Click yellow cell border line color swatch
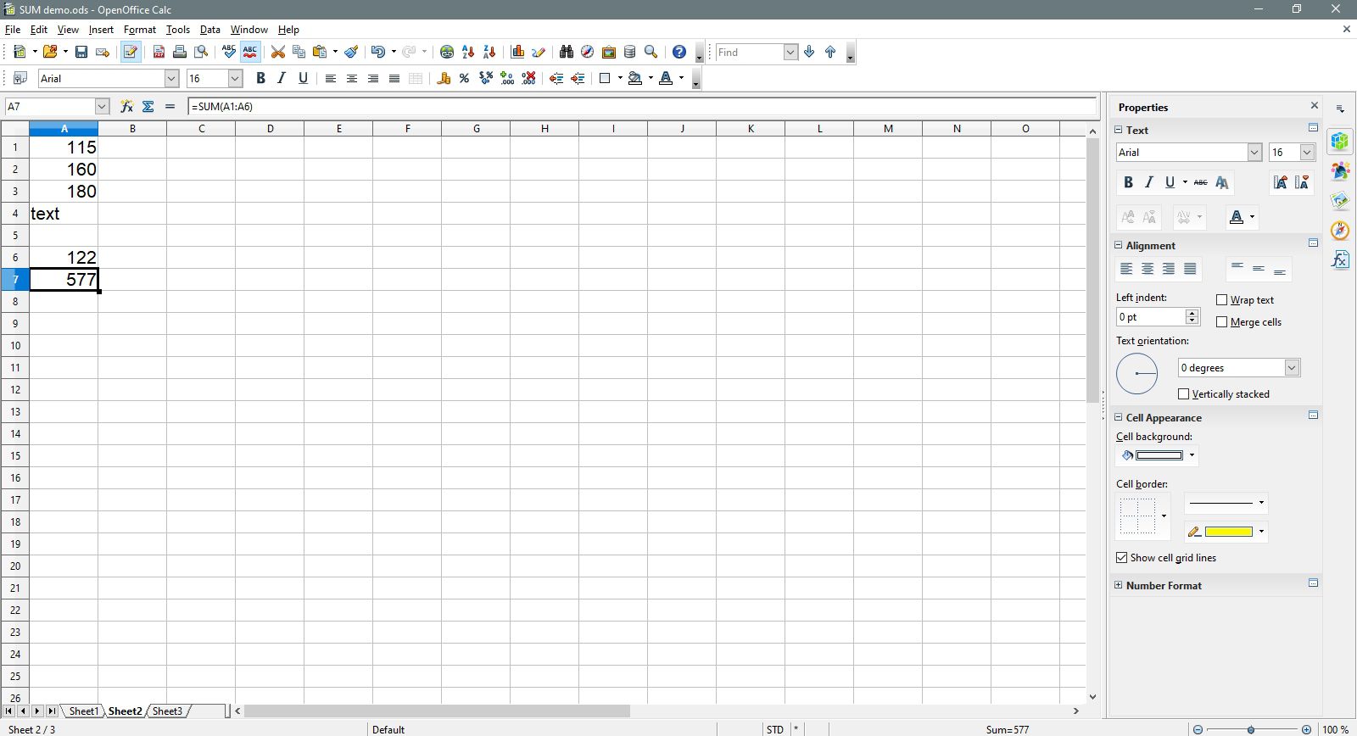 [1228, 532]
